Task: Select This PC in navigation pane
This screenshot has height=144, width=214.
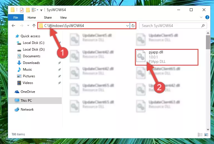Action: click(x=35, y=101)
